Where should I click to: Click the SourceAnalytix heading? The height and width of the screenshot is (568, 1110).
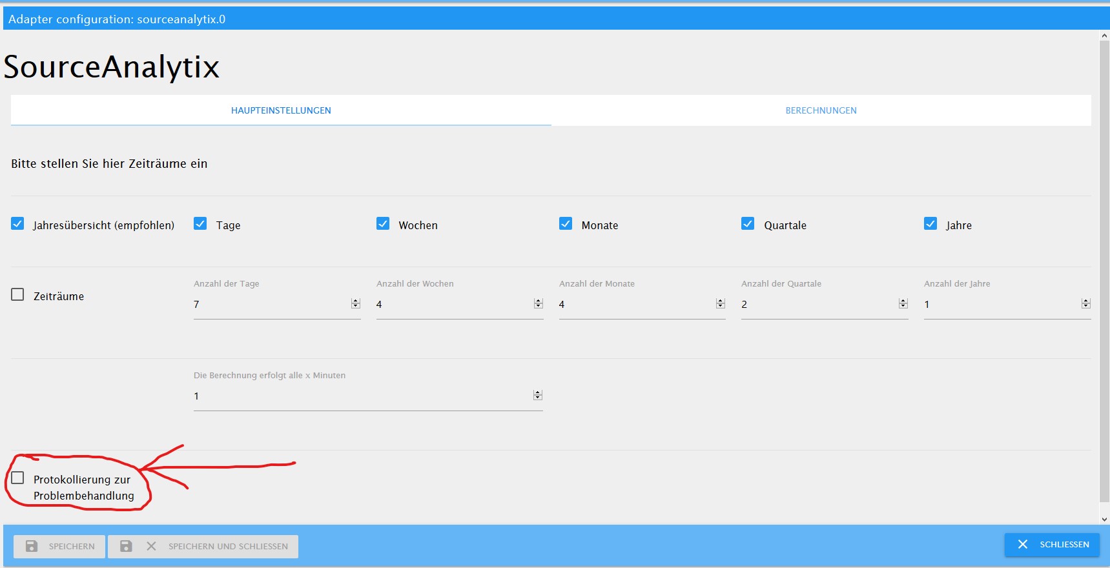coord(112,66)
